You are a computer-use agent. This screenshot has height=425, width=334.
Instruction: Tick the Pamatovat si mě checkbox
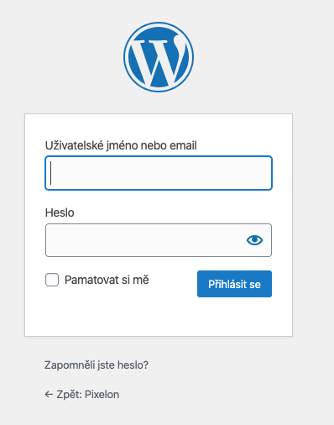point(52,280)
